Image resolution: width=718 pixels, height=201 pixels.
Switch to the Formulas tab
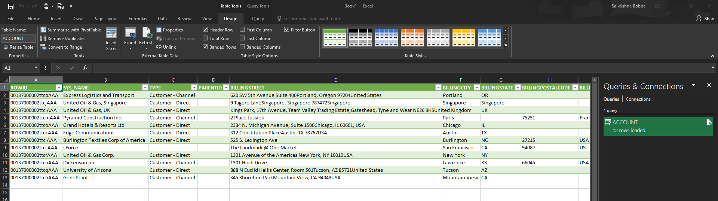[x=138, y=18]
